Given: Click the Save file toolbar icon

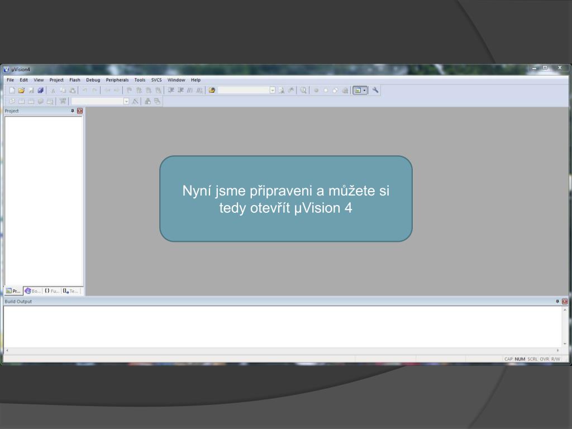Looking at the screenshot, I should click(x=31, y=90).
